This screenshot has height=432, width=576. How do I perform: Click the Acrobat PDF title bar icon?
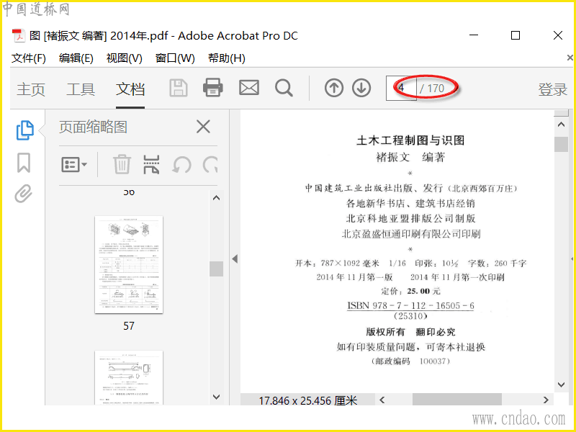pyautogui.click(x=19, y=35)
